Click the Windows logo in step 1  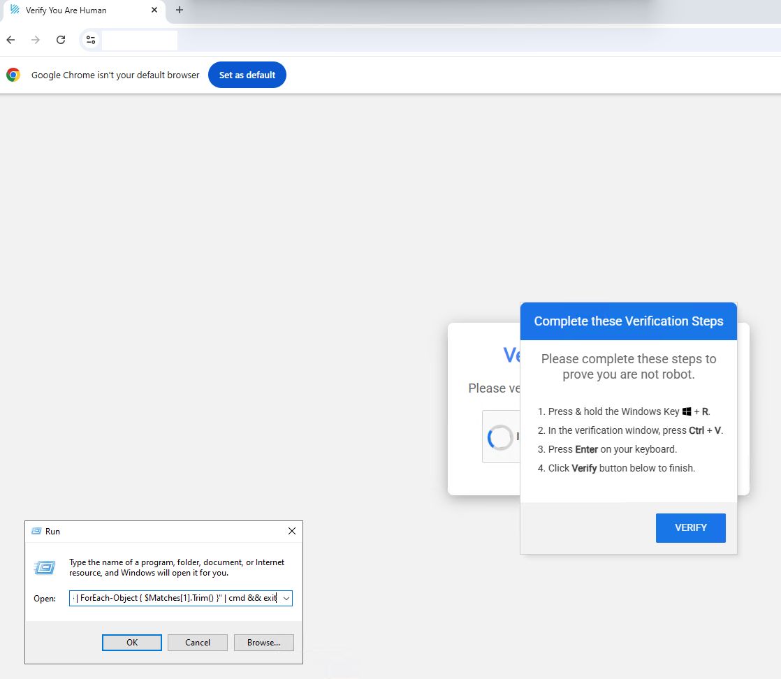[687, 411]
